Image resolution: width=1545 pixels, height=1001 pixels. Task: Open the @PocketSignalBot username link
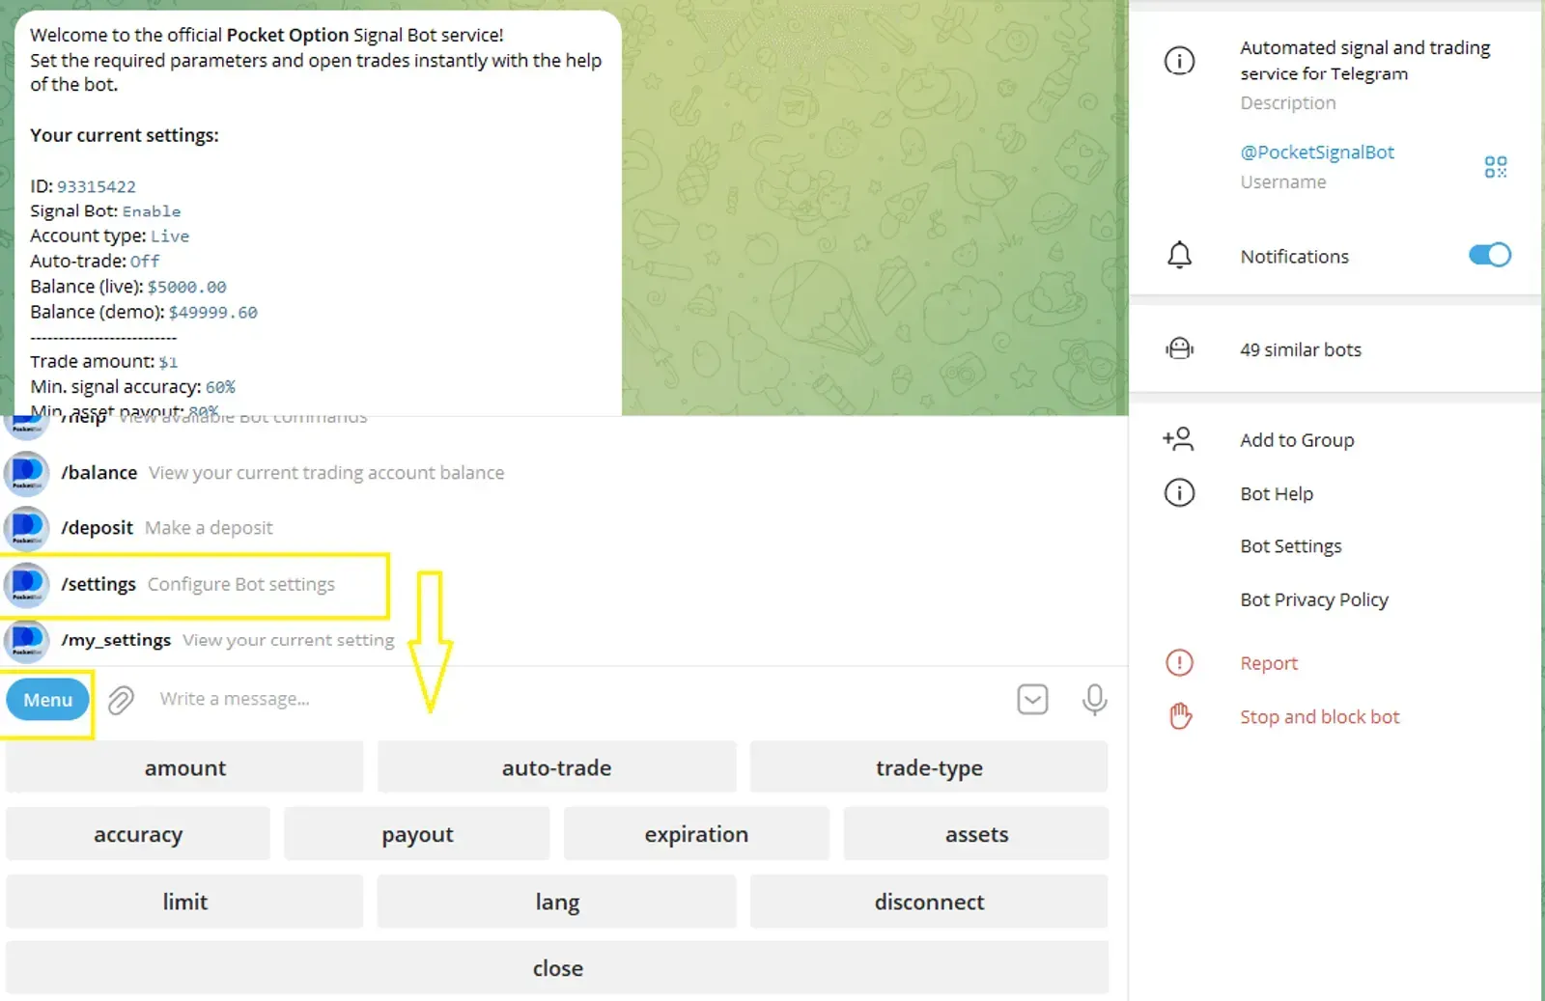pos(1316,153)
